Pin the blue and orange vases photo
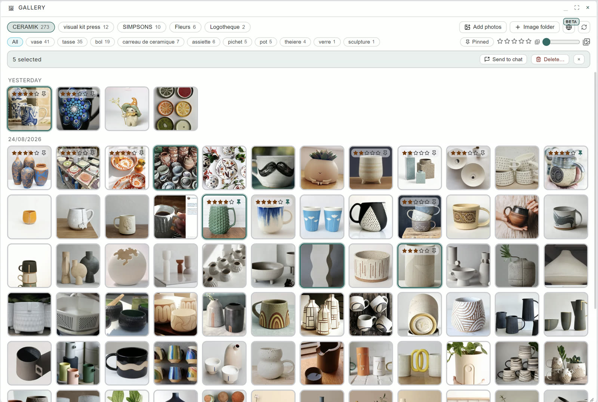This screenshot has height=402, width=598. click(x=44, y=153)
